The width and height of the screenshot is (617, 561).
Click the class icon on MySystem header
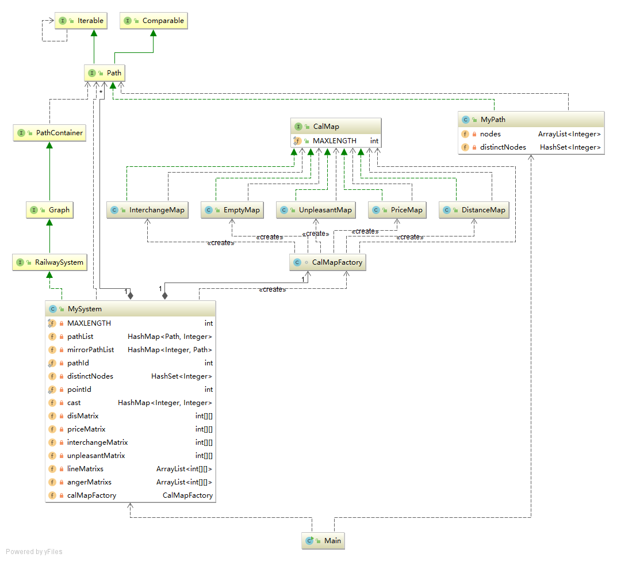53,309
